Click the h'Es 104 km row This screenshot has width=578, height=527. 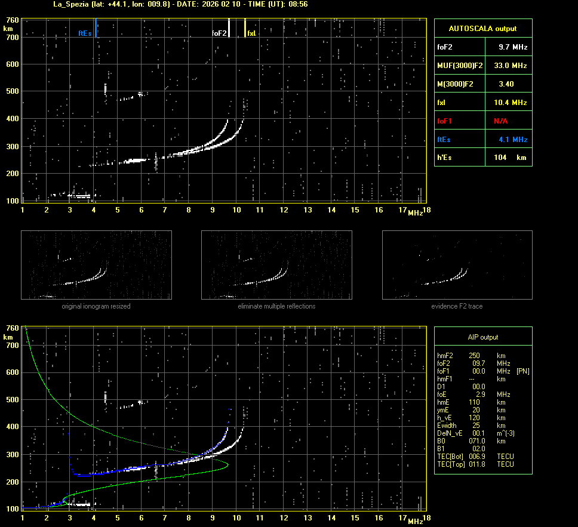pos(482,158)
